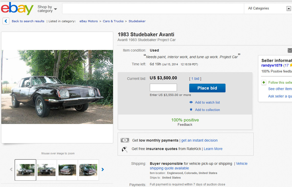
Task: Open seller randyw1079 profile link
Action: 272,65
